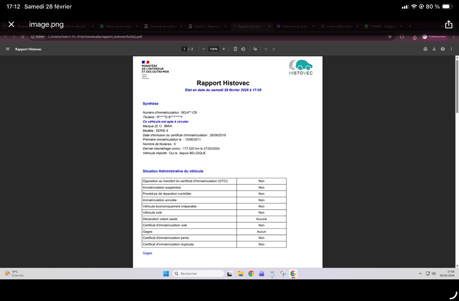459x301 pixels.
Task: Select the 100% zoom level box
Action: point(213,49)
